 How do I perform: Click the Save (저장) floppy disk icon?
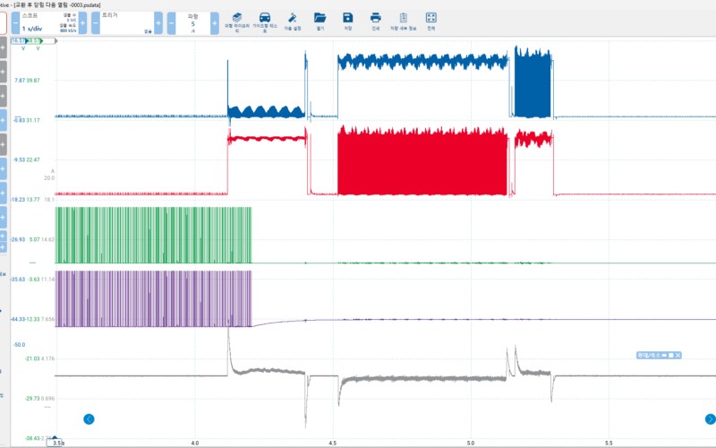pos(348,21)
